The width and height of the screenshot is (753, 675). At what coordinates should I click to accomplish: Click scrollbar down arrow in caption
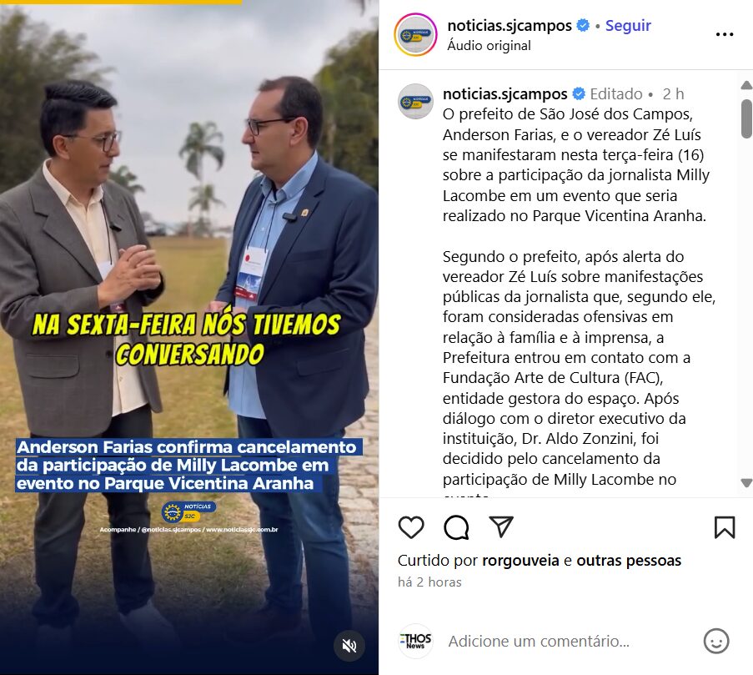(x=746, y=483)
